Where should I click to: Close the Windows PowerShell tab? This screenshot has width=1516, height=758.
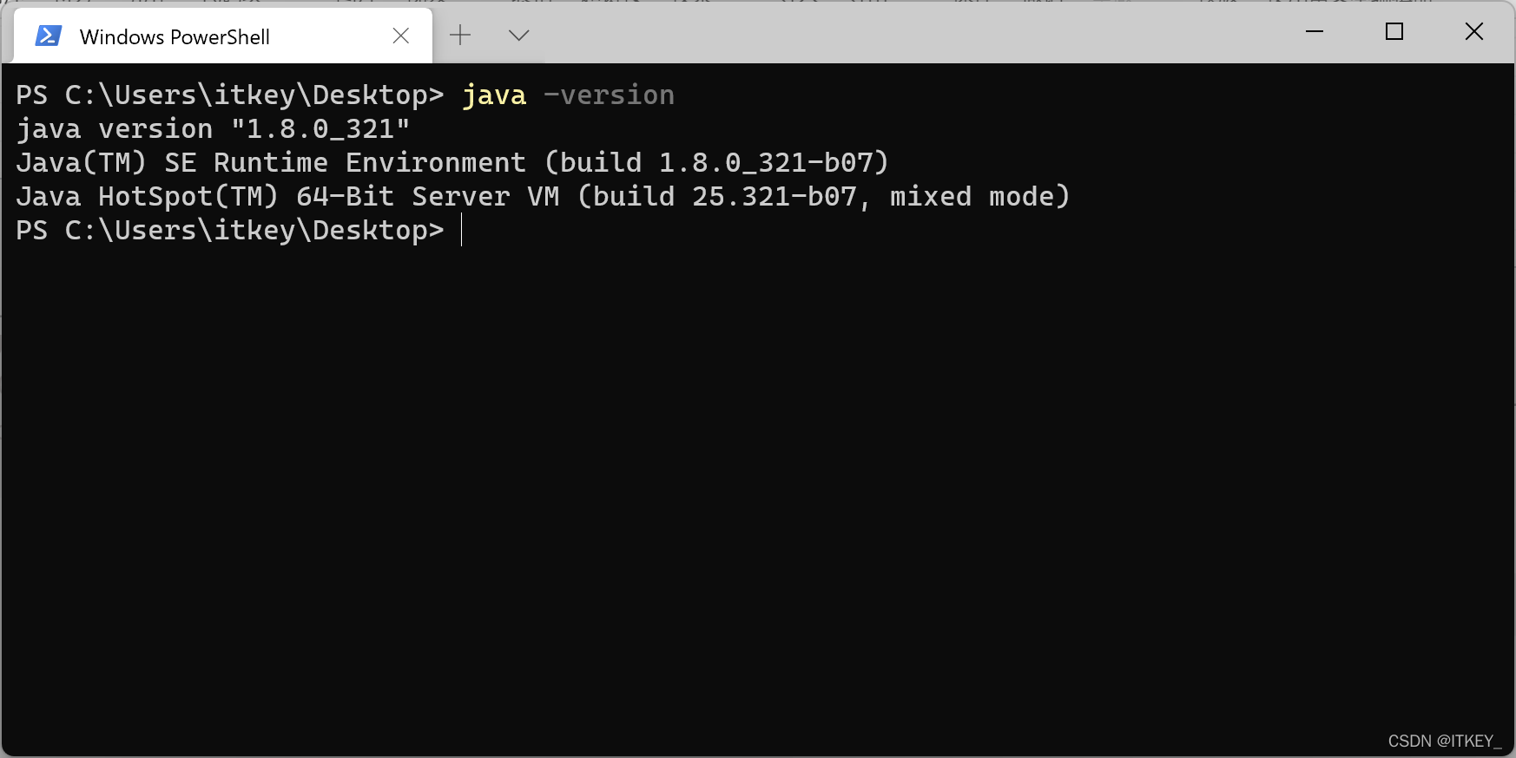[x=400, y=36]
